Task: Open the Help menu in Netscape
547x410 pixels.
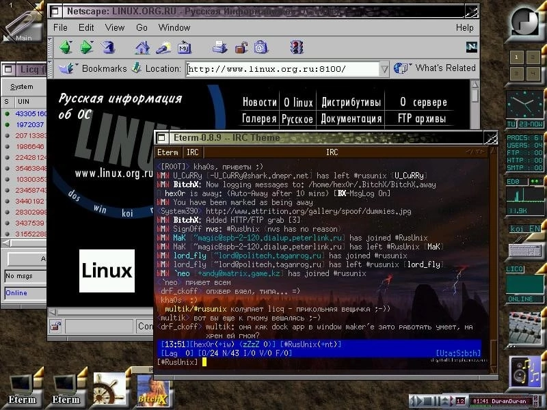Action: (465, 27)
